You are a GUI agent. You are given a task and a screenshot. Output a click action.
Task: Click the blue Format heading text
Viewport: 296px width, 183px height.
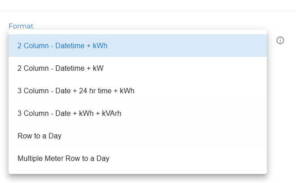[21, 26]
